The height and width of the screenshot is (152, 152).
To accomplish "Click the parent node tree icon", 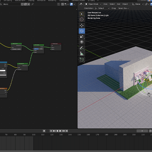I will pyautogui.click(x=59, y=4).
